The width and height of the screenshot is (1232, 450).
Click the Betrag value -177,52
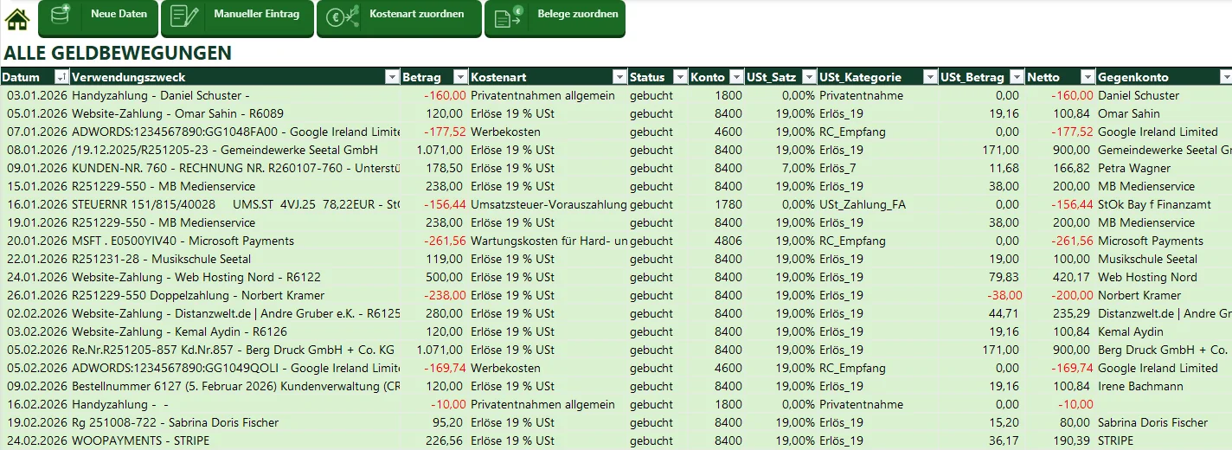(434, 132)
